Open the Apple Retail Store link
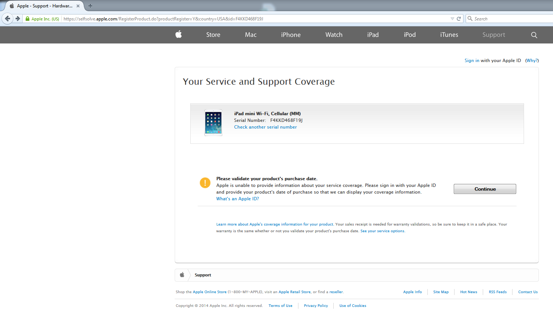 tap(295, 292)
